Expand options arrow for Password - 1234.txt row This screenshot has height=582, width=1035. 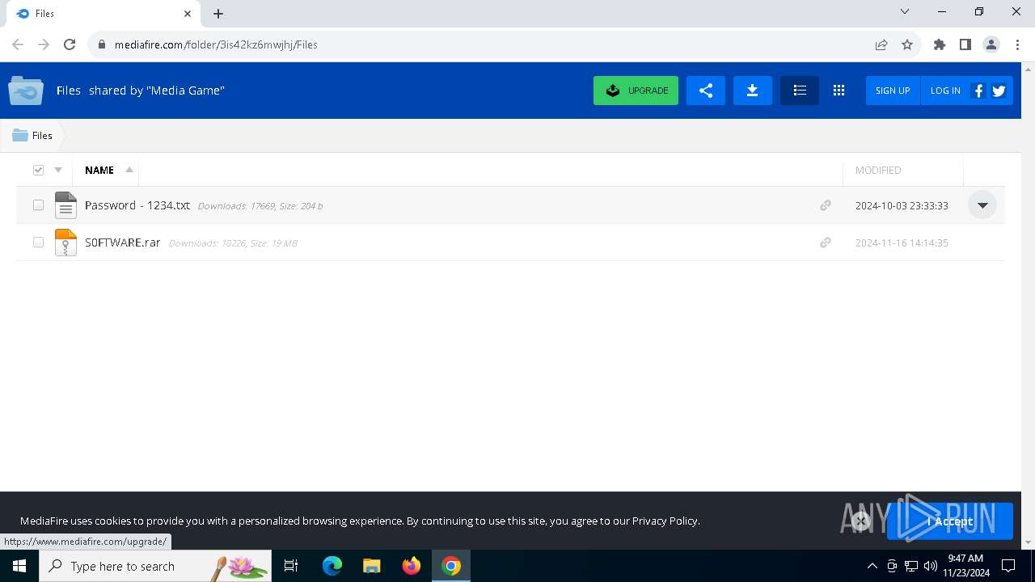pyautogui.click(x=982, y=205)
